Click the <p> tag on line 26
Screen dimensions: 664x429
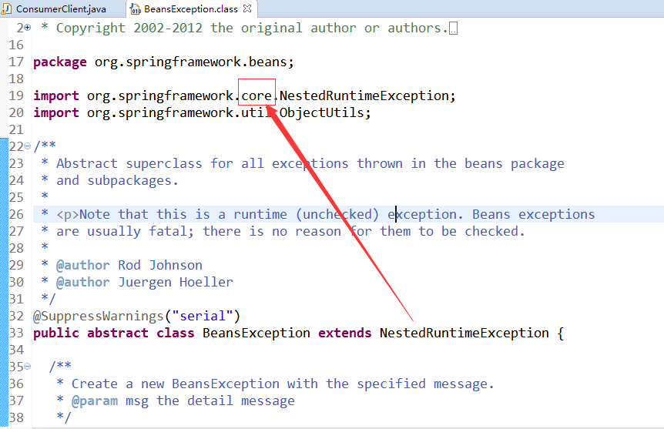click(68, 215)
